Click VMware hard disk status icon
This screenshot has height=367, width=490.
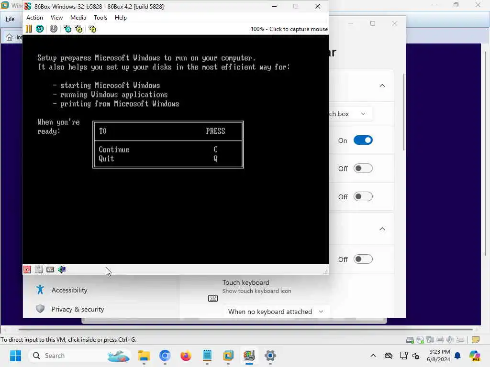[410, 340]
